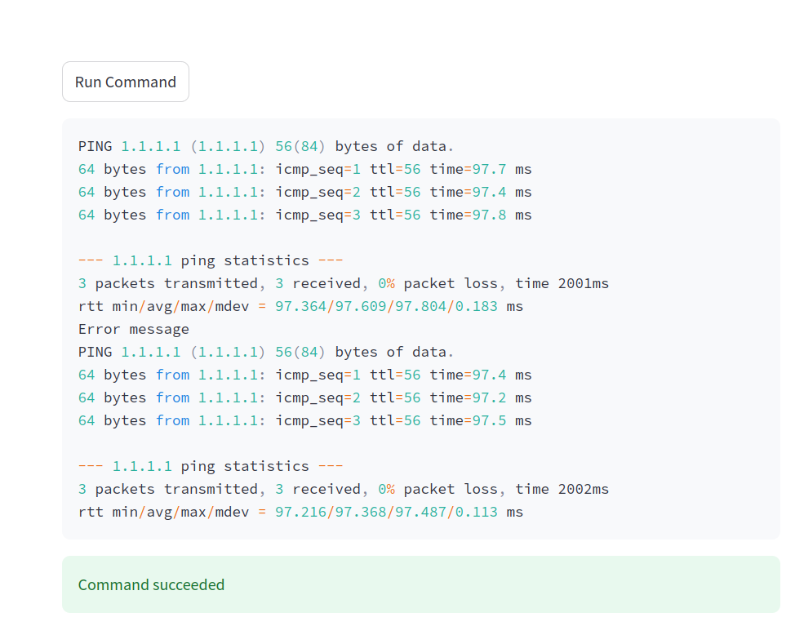Click the icmp_seq=2 line with time=97.4 ms
The width and height of the screenshot is (795, 635).
(304, 193)
